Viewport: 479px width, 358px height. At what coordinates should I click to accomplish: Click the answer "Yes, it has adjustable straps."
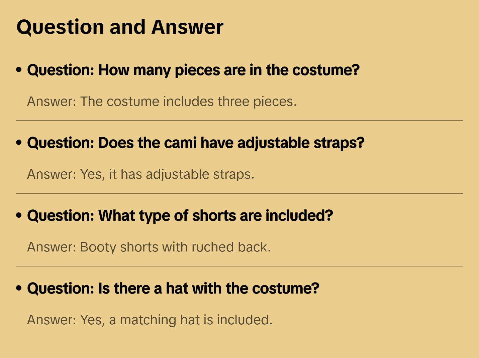coord(140,174)
